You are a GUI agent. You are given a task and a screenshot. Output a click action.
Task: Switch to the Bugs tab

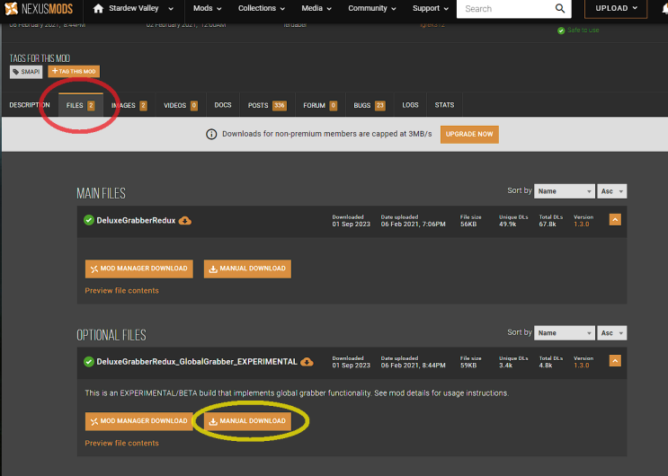tap(370, 105)
